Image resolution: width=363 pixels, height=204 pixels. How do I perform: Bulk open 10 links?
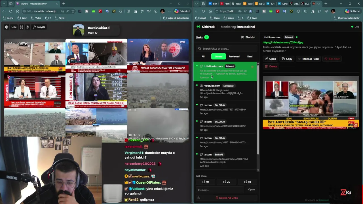pos(206,182)
